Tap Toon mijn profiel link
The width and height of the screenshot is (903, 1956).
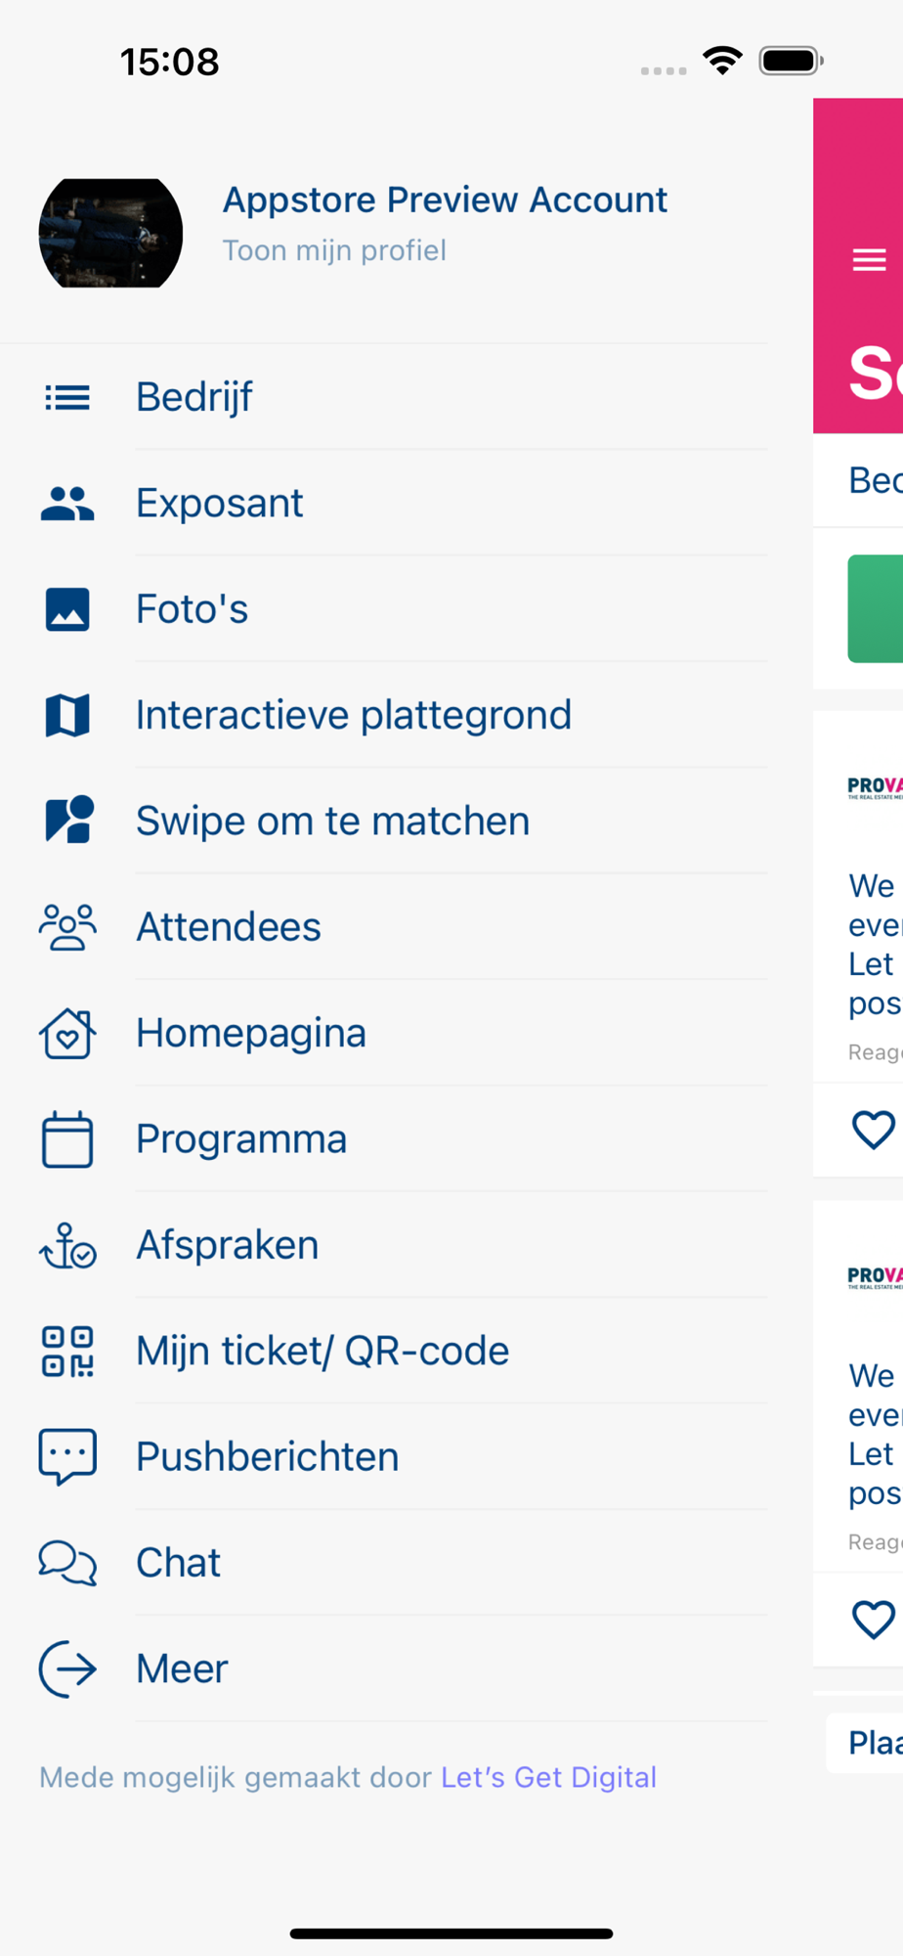(334, 250)
